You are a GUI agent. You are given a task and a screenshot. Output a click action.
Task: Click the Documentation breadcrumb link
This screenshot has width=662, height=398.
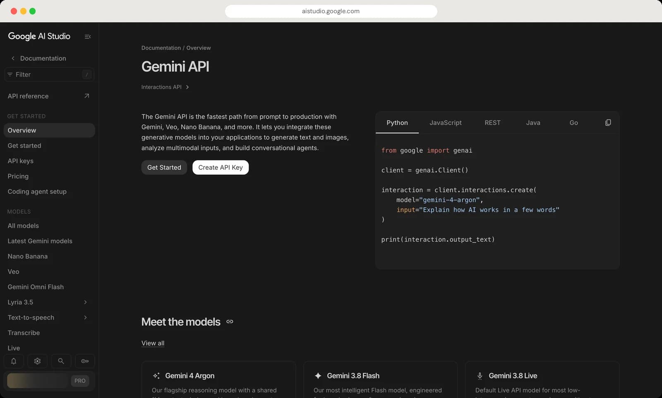pyautogui.click(x=161, y=48)
